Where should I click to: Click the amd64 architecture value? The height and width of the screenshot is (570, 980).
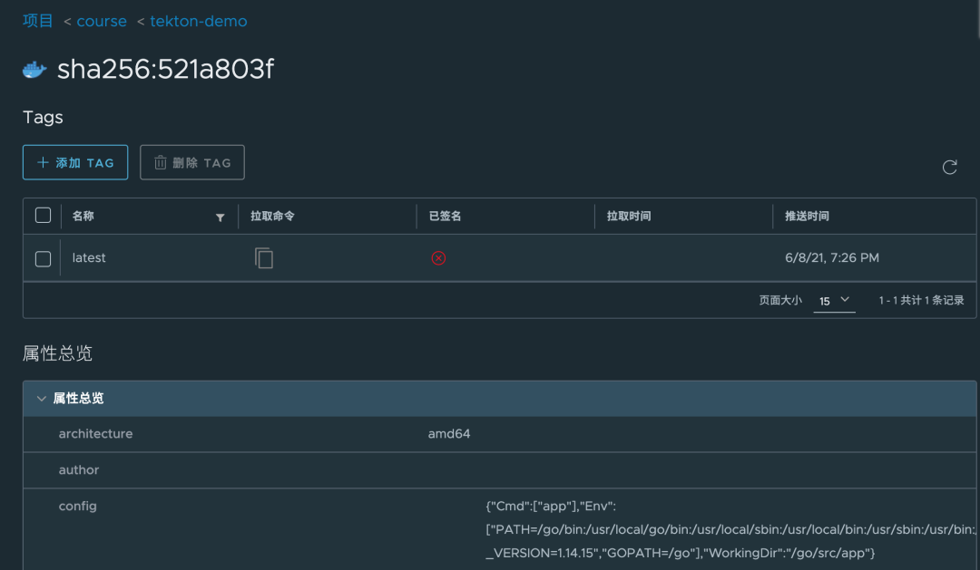449,434
